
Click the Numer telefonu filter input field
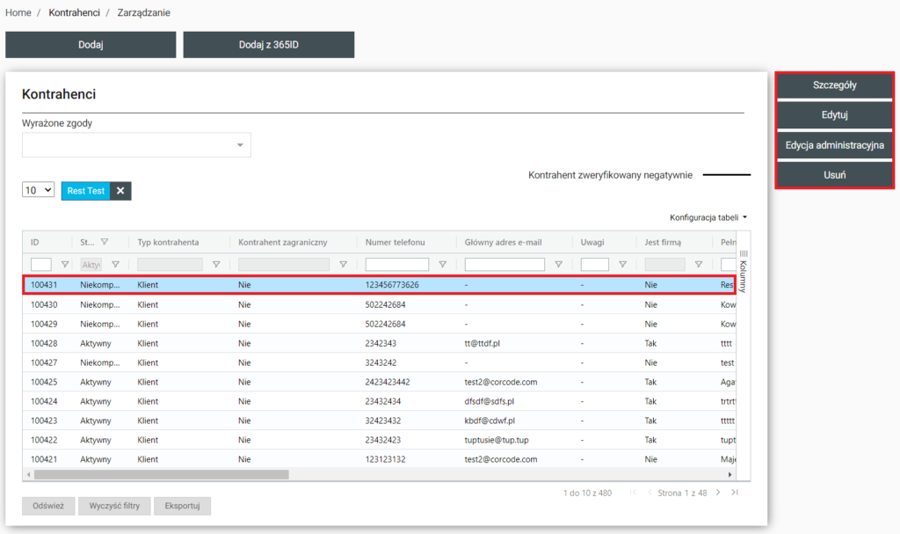(x=397, y=264)
